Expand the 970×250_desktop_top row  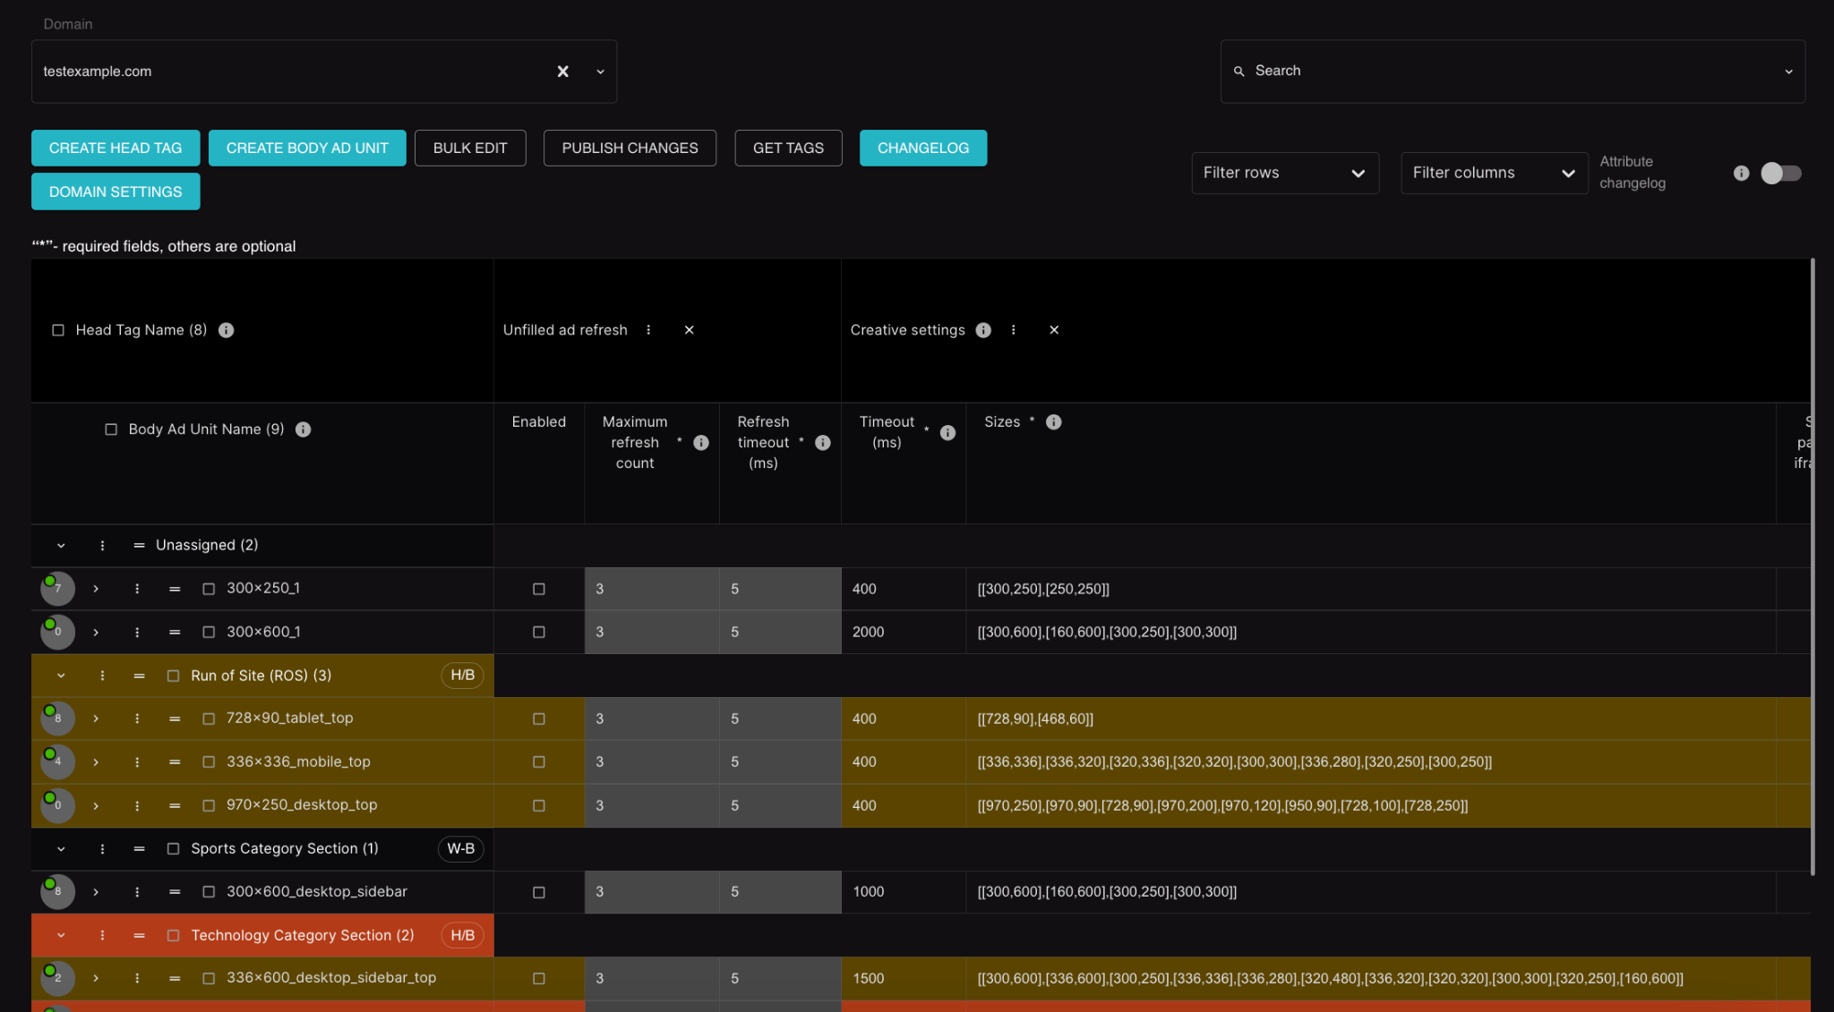96,806
